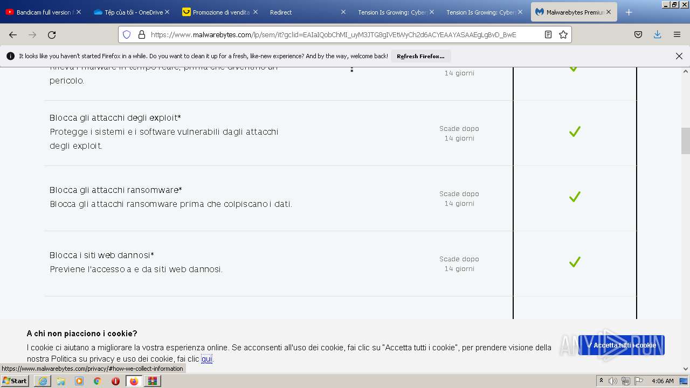Click 'Previene l'accesso a e da siti web dannosi' text
Image resolution: width=690 pixels, height=388 pixels.
pos(136,269)
